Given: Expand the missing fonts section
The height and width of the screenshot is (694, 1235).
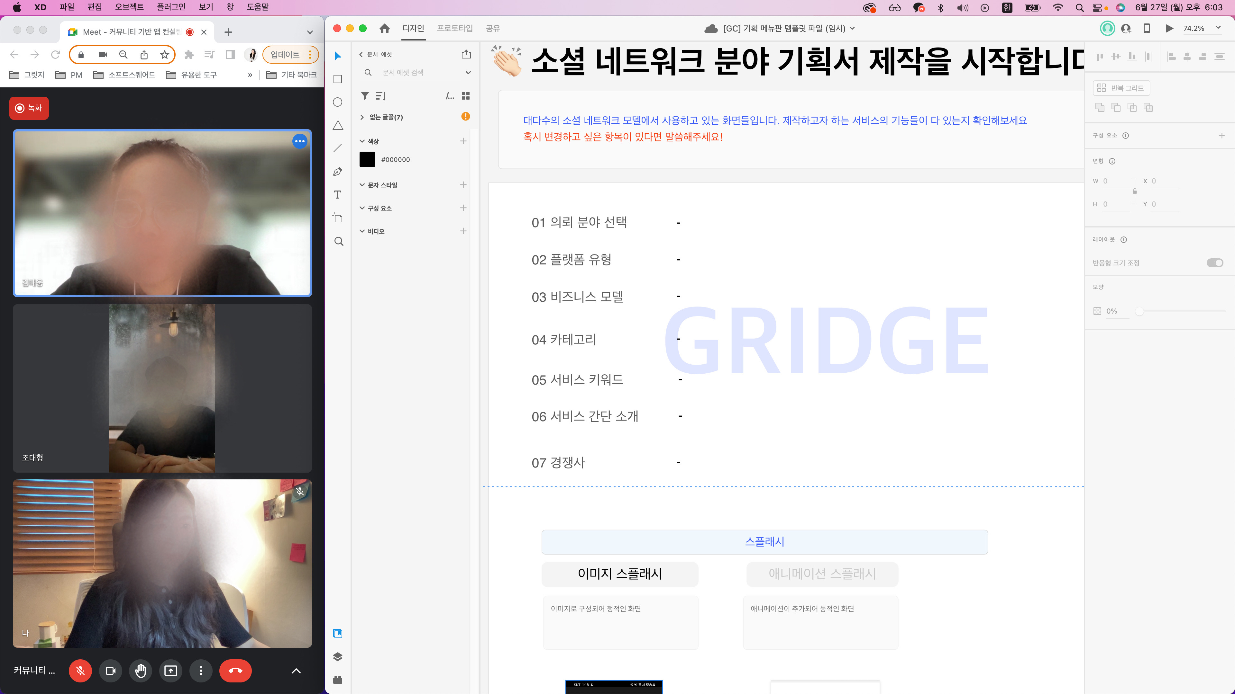Looking at the screenshot, I should 362,117.
